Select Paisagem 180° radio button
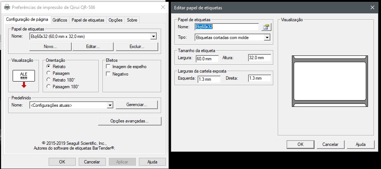The image size is (381, 169). coord(49,86)
